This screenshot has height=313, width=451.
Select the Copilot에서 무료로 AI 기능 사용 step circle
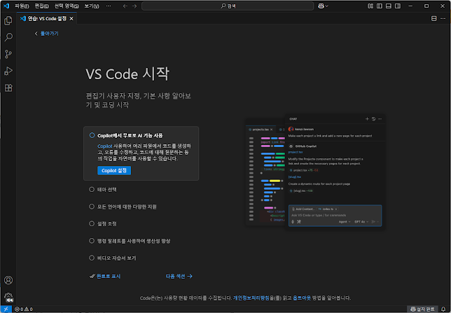(92, 135)
